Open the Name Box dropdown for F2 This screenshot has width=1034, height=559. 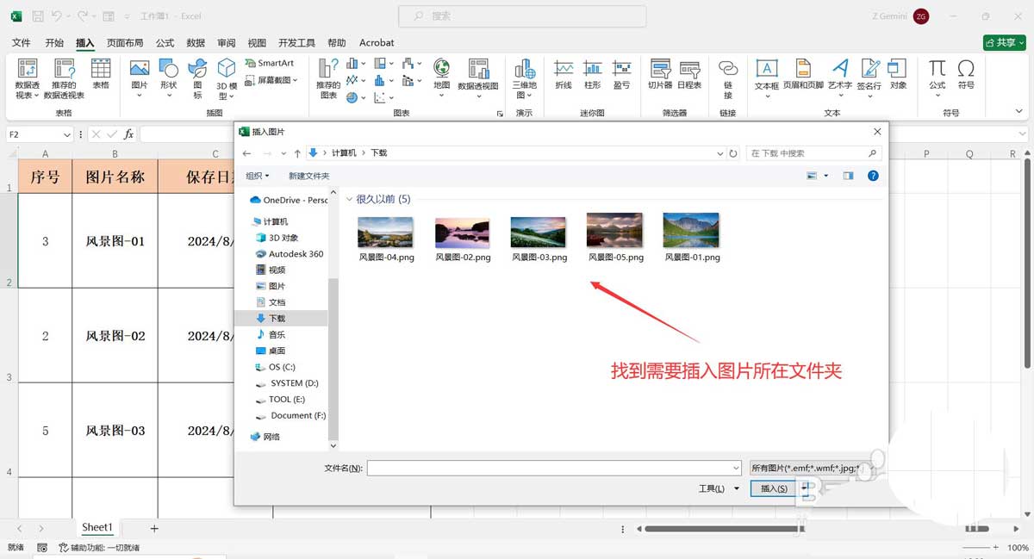(66, 134)
